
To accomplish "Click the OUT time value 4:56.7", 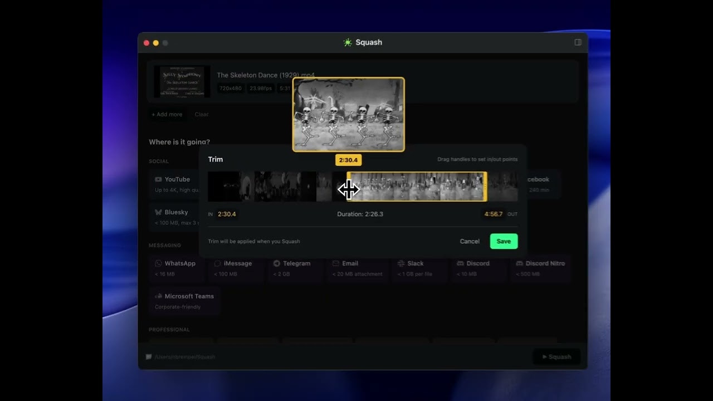I will pyautogui.click(x=494, y=214).
